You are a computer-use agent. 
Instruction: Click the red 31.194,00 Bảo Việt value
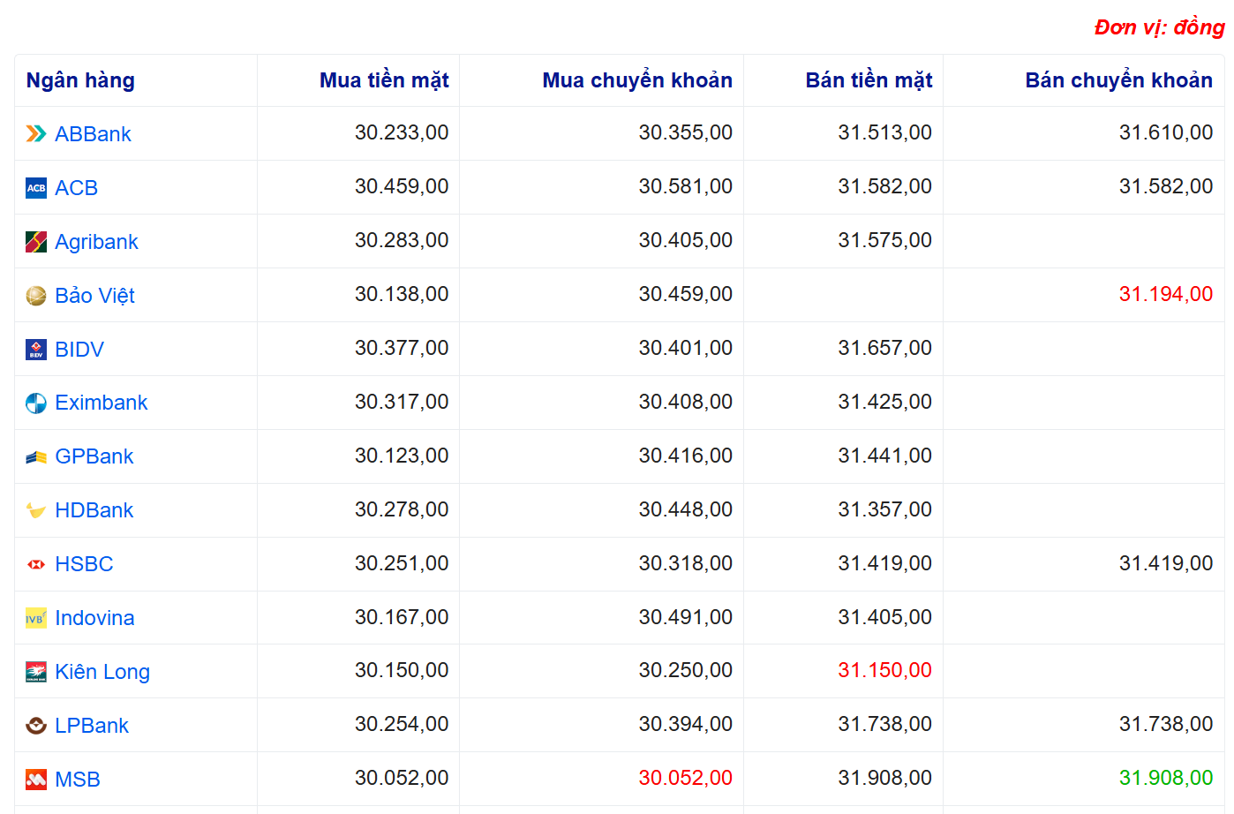coord(1165,294)
